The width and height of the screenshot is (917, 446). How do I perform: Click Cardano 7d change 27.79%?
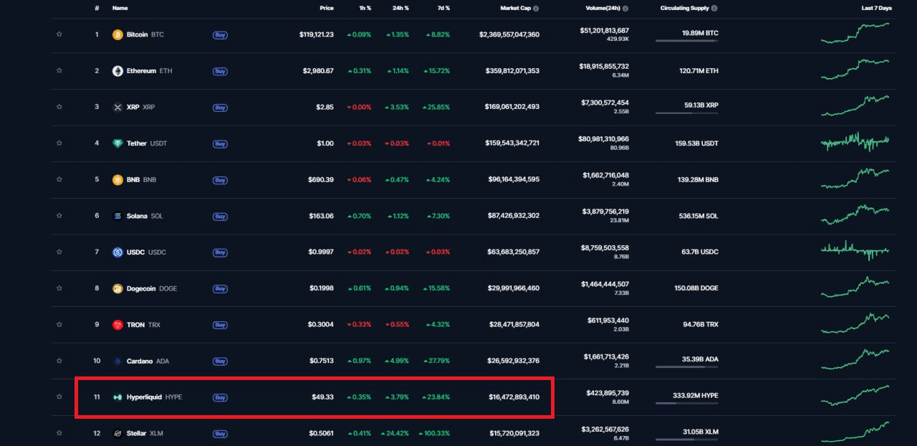(x=436, y=361)
